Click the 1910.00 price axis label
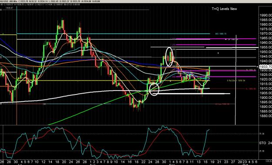The width and height of the screenshot is (272, 165). pyautogui.click(x=266, y=88)
